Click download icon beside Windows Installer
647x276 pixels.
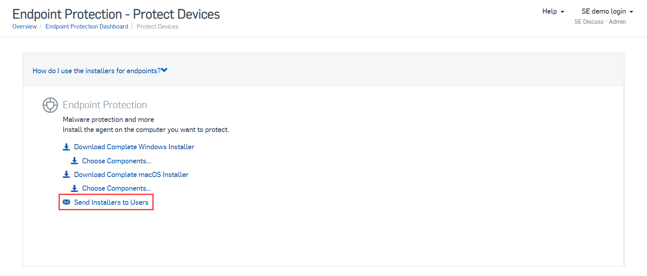click(x=66, y=147)
